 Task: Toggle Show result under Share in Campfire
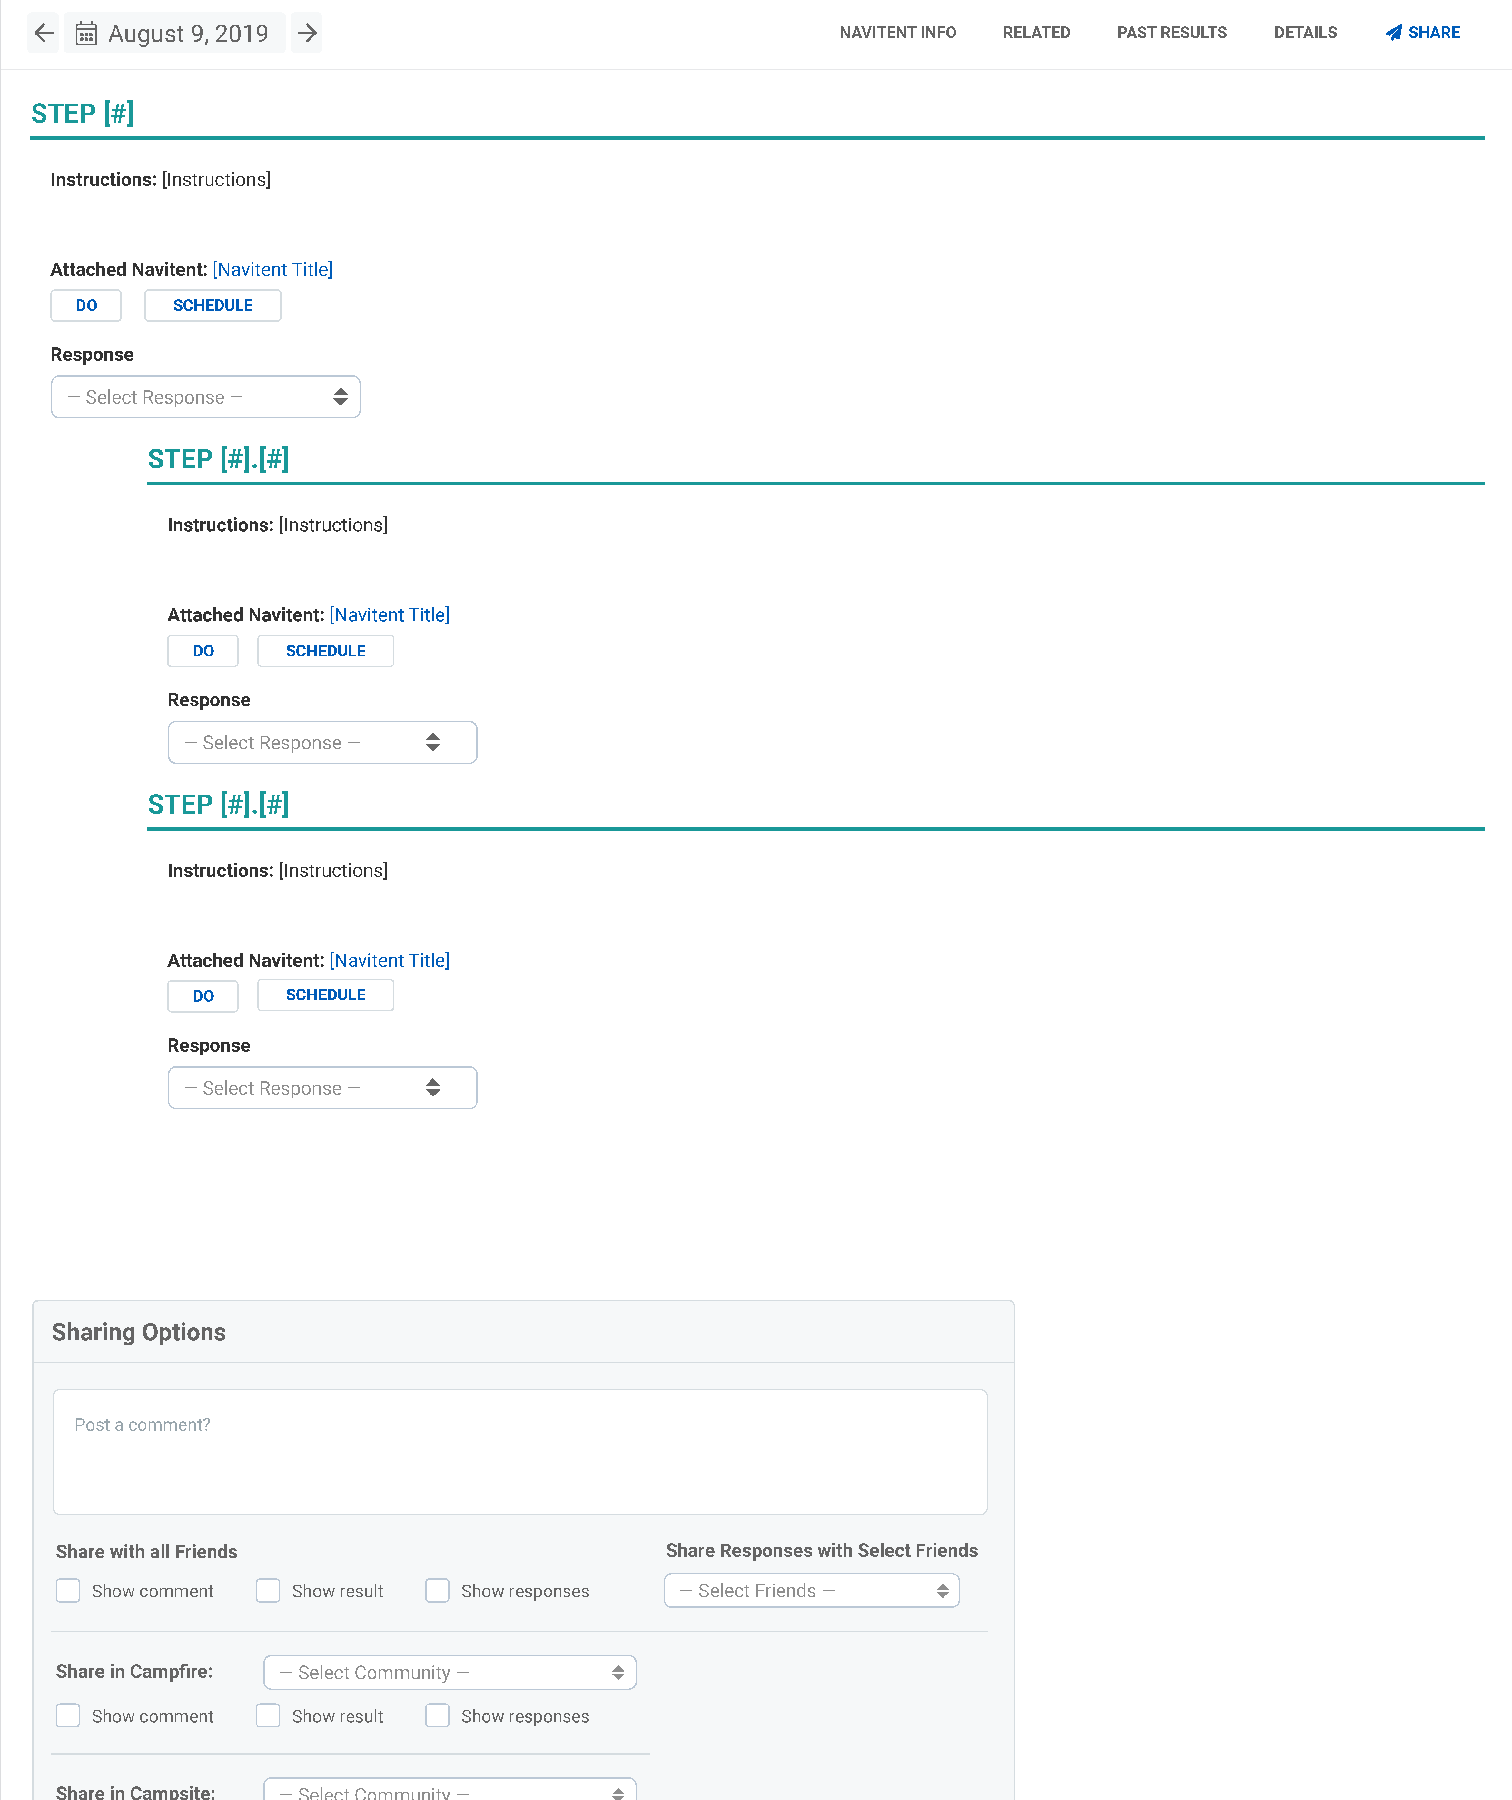tap(268, 1715)
